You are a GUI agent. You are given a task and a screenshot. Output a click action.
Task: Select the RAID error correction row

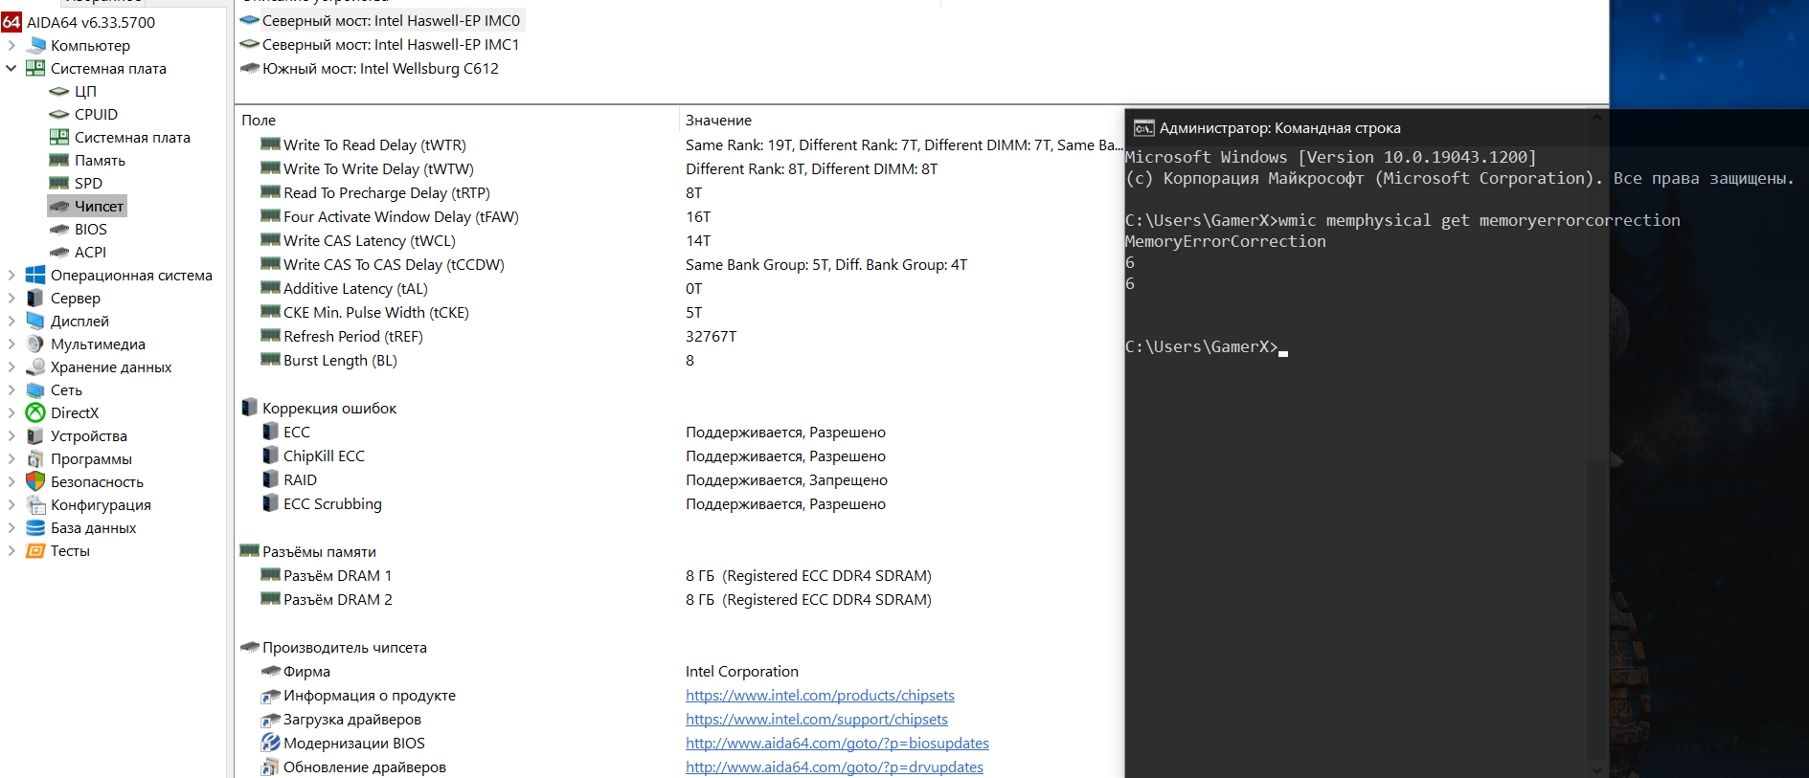(x=680, y=479)
